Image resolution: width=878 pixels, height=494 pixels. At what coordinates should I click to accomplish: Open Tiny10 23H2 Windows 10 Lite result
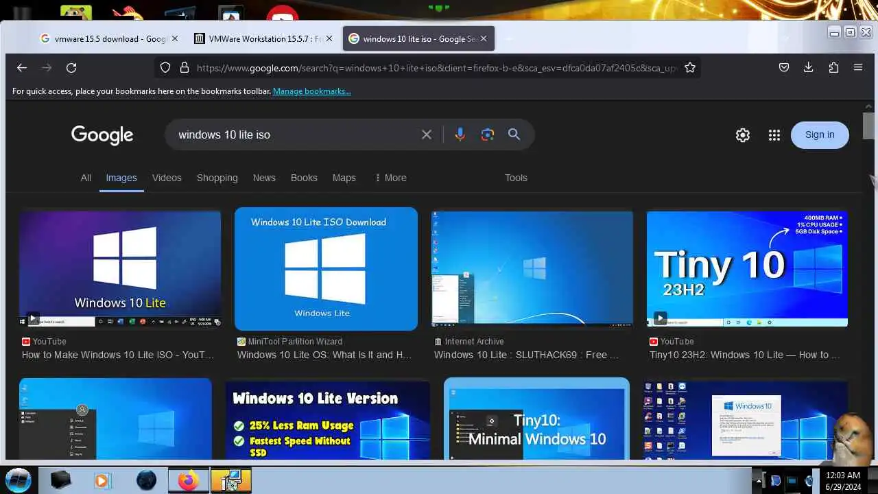point(745,355)
